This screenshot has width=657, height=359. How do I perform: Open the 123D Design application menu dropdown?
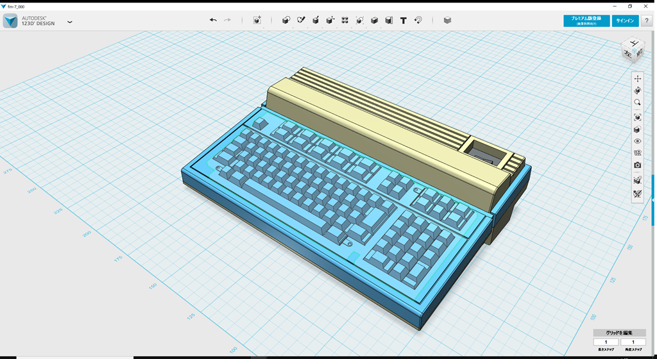pos(69,22)
